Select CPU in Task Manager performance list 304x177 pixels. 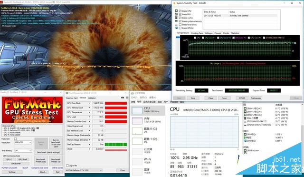click(148, 110)
